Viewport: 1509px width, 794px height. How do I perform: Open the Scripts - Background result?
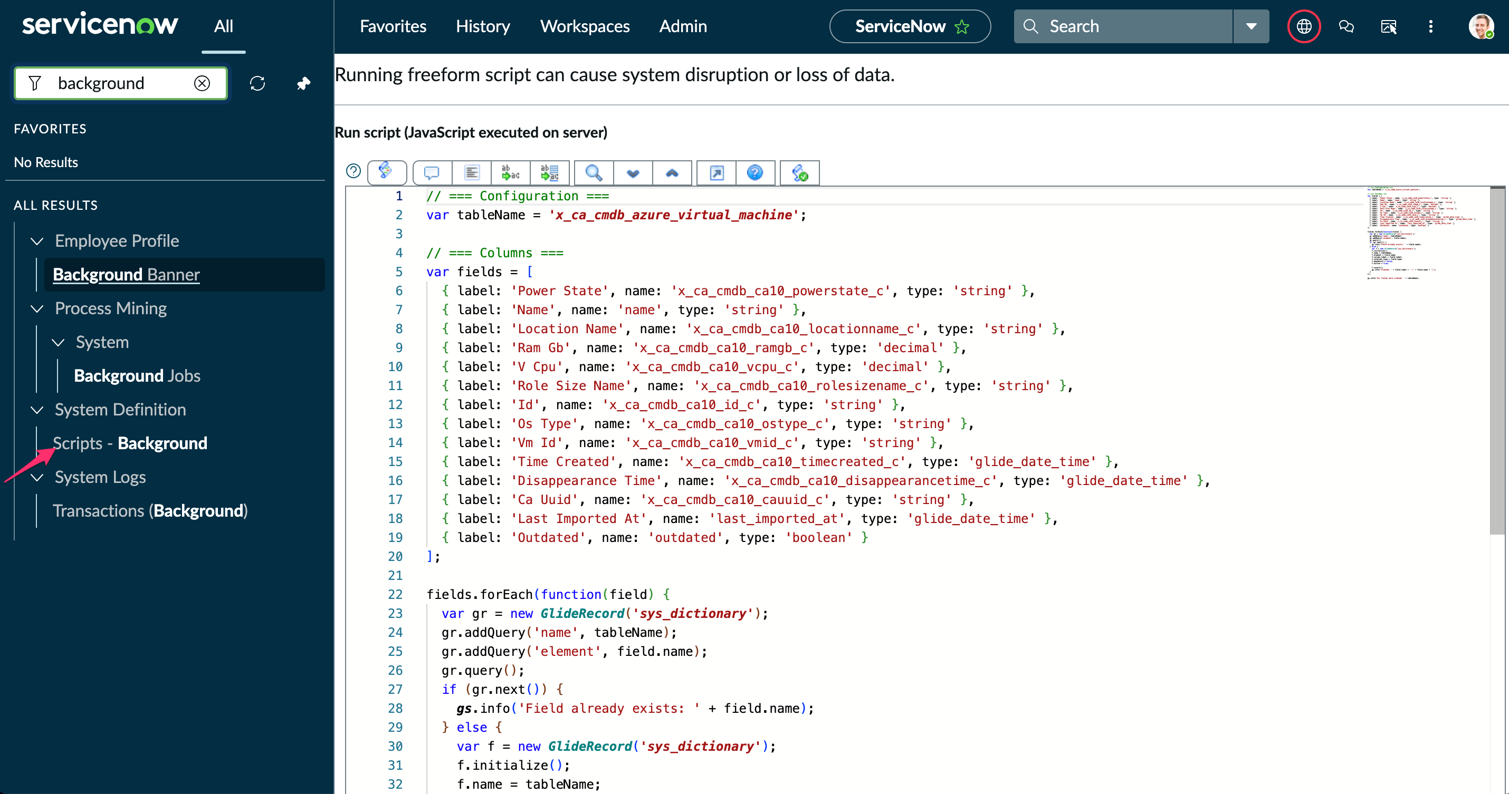point(130,443)
